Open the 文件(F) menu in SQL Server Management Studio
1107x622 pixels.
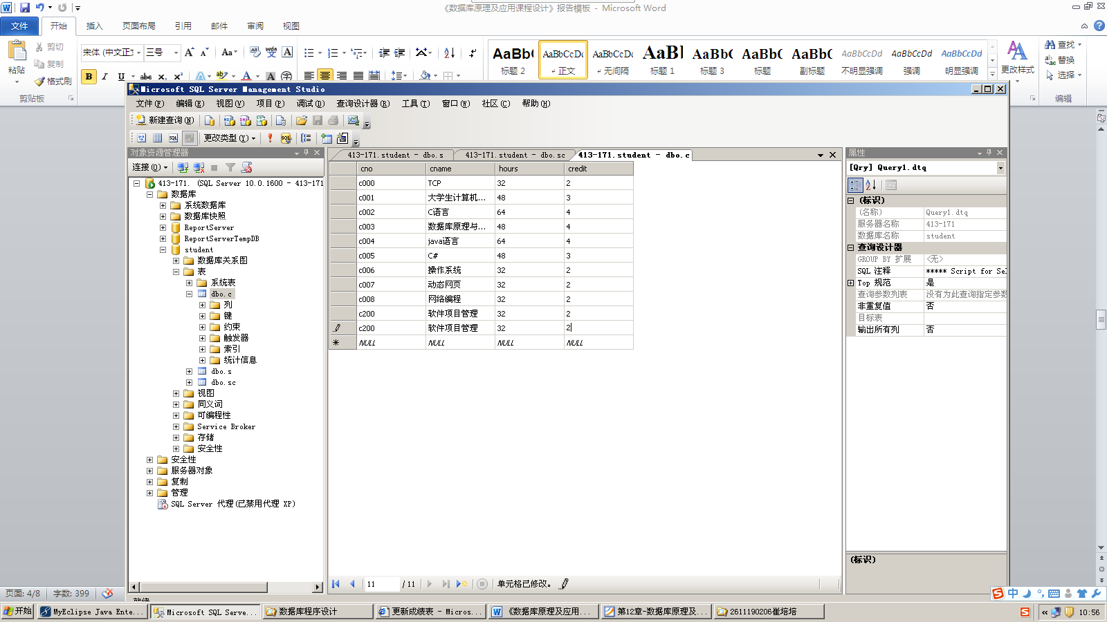coord(149,104)
